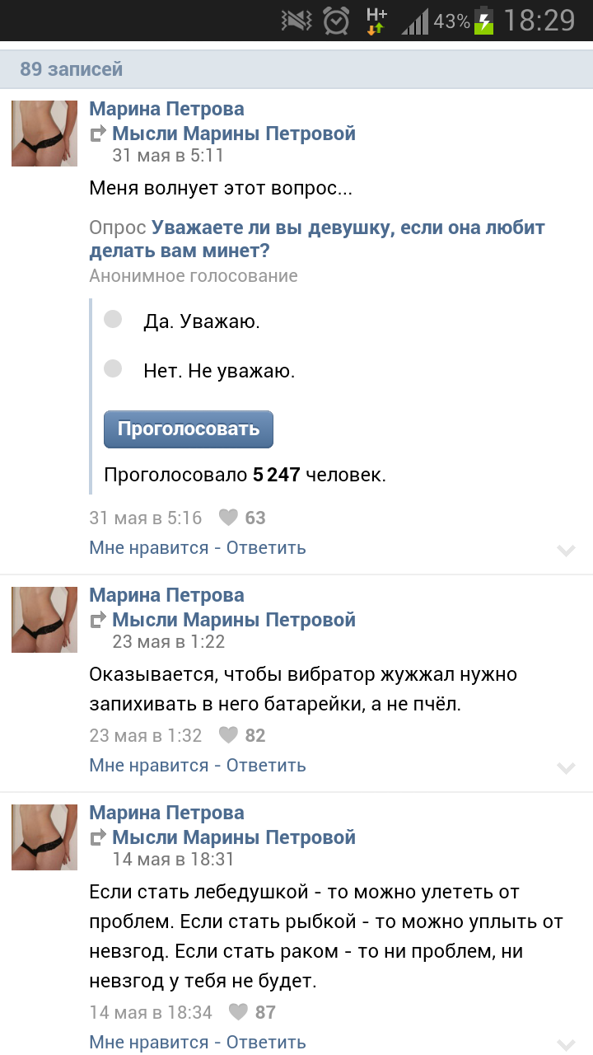Image resolution: width=593 pixels, height=1055 pixels.
Task: Expand the options chevron on the 14 мая post
Action: point(566,1044)
